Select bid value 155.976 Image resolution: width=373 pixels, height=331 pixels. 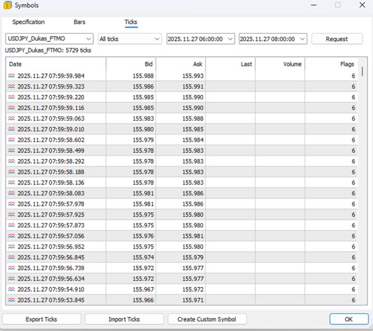click(143, 236)
